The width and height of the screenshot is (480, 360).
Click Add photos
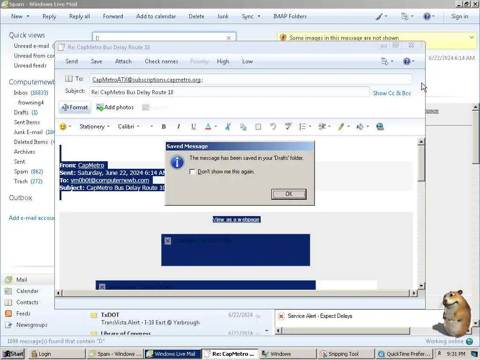(115, 107)
